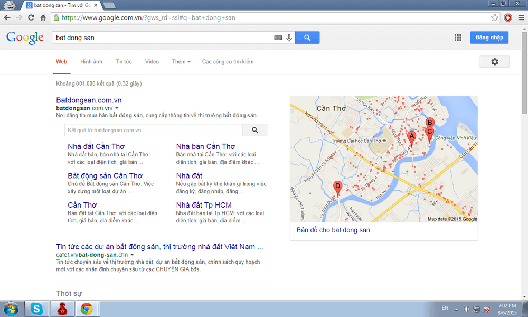Start voice search with microphone icon

pyautogui.click(x=289, y=38)
